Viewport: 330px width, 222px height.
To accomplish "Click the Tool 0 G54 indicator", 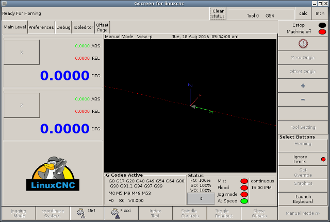I will [260, 16].
